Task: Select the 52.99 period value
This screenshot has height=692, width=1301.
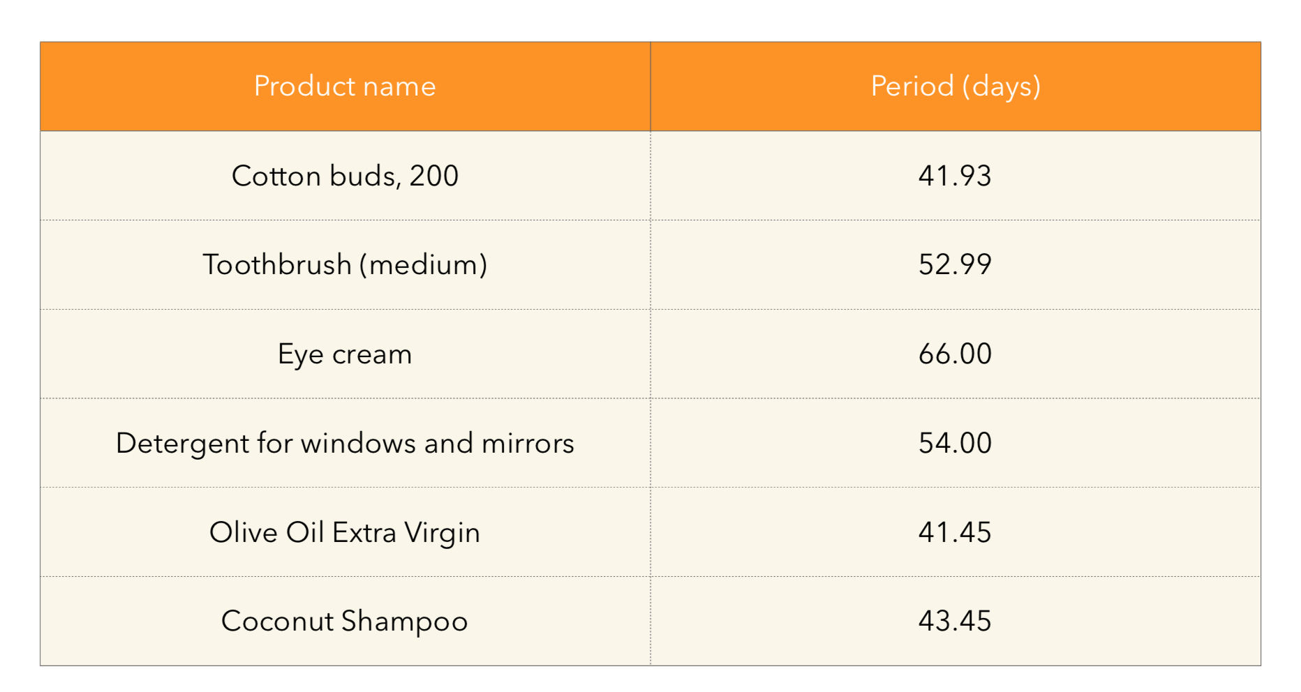Action: 954,265
